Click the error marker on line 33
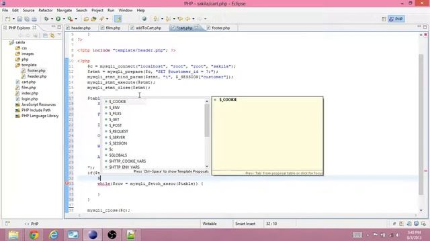The image size is (430, 241). pyautogui.click(x=67, y=183)
